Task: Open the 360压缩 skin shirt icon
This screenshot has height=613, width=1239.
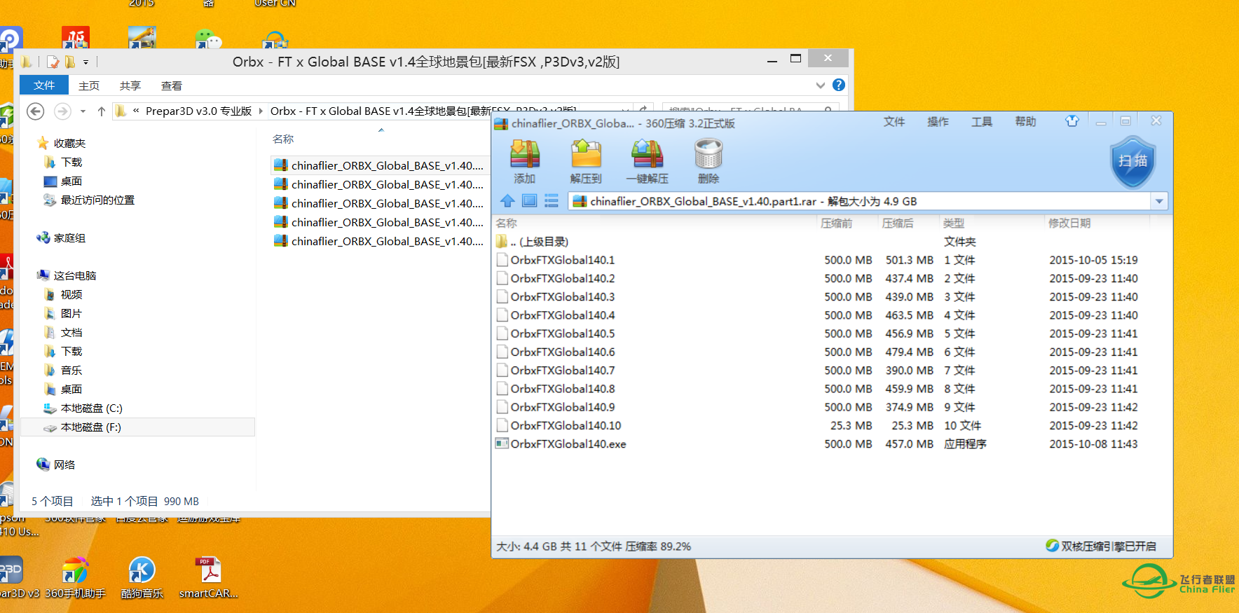Action: tap(1072, 121)
